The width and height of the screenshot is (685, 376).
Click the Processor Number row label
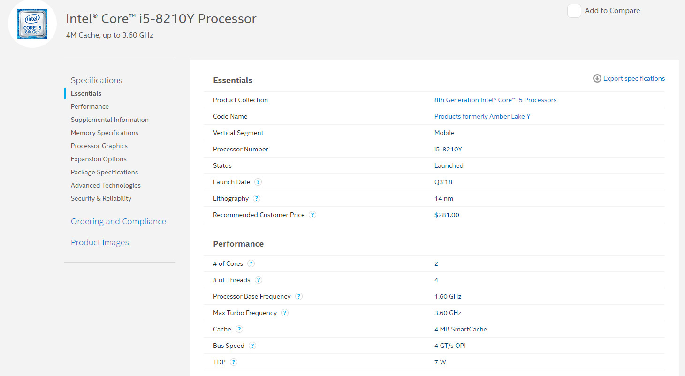pos(241,149)
